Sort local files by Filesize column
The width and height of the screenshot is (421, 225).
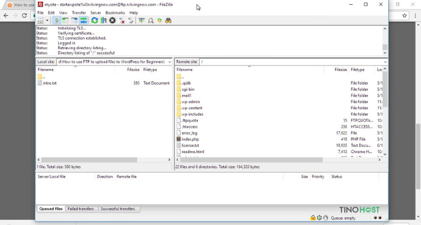[x=128, y=70]
